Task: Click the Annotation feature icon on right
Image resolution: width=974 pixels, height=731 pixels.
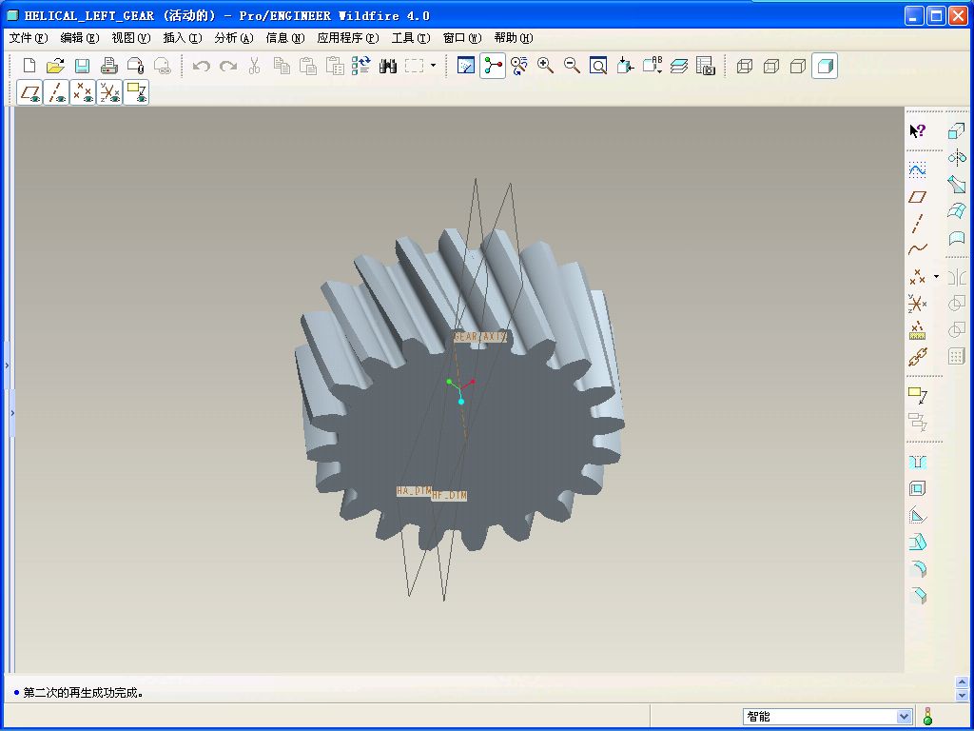Action: click(918, 394)
